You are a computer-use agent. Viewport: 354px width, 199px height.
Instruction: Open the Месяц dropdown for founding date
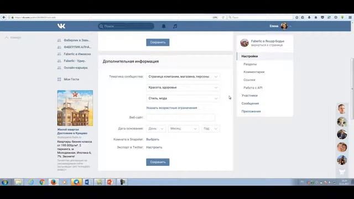[183, 129]
